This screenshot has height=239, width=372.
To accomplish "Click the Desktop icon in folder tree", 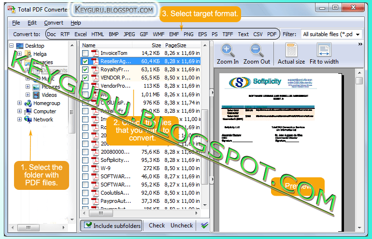I will click(x=20, y=46).
